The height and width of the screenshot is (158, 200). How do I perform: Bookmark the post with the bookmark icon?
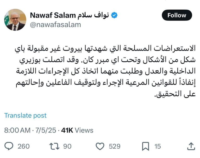click(146, 146)
